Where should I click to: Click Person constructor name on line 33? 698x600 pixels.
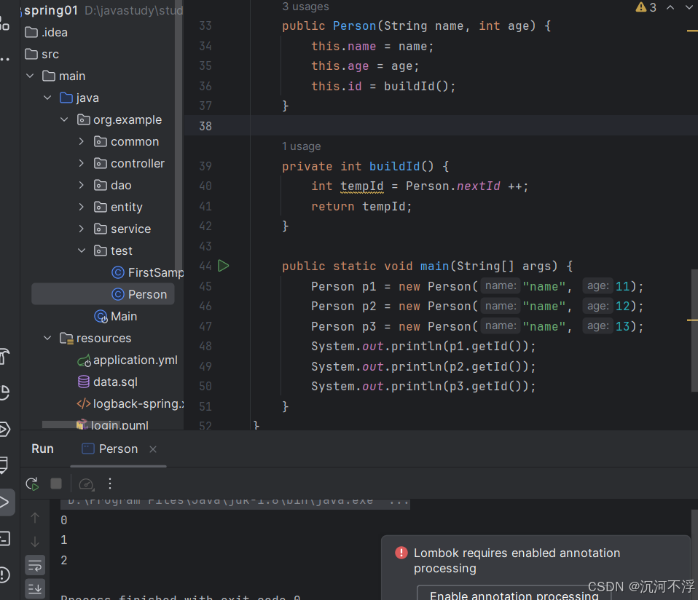point(354,25)
